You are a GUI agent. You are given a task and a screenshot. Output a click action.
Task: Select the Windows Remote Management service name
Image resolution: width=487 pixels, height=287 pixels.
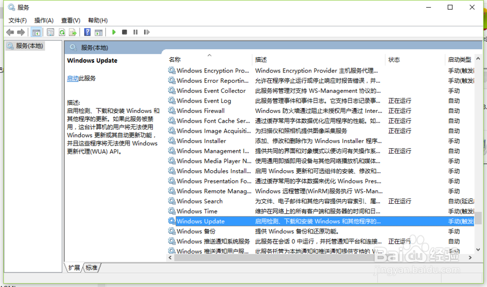pos(214,191)
